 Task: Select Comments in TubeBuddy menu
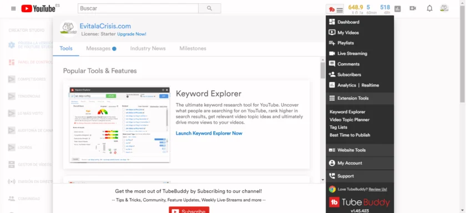pos(348,64)
